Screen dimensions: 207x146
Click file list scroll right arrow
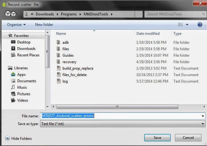pyautogui.click(x=204, y=107)
